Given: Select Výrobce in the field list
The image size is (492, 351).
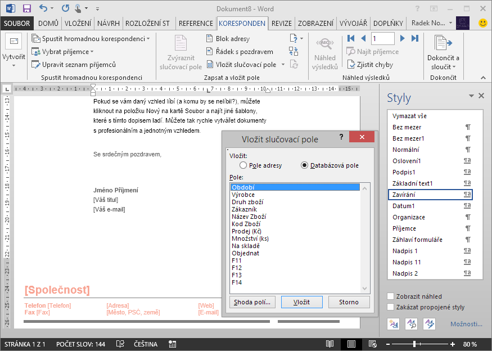Looking at the screenshot, I should pyautogui.click(x=295, y=195).
